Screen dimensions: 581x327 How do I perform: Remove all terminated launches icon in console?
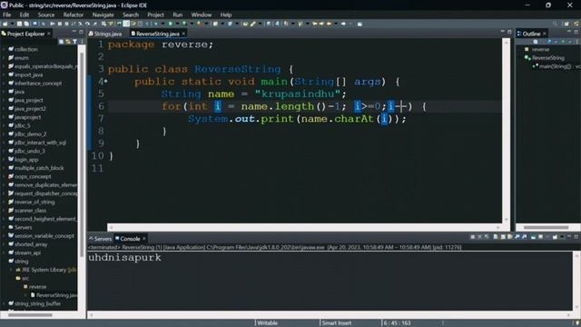(487, 236)
